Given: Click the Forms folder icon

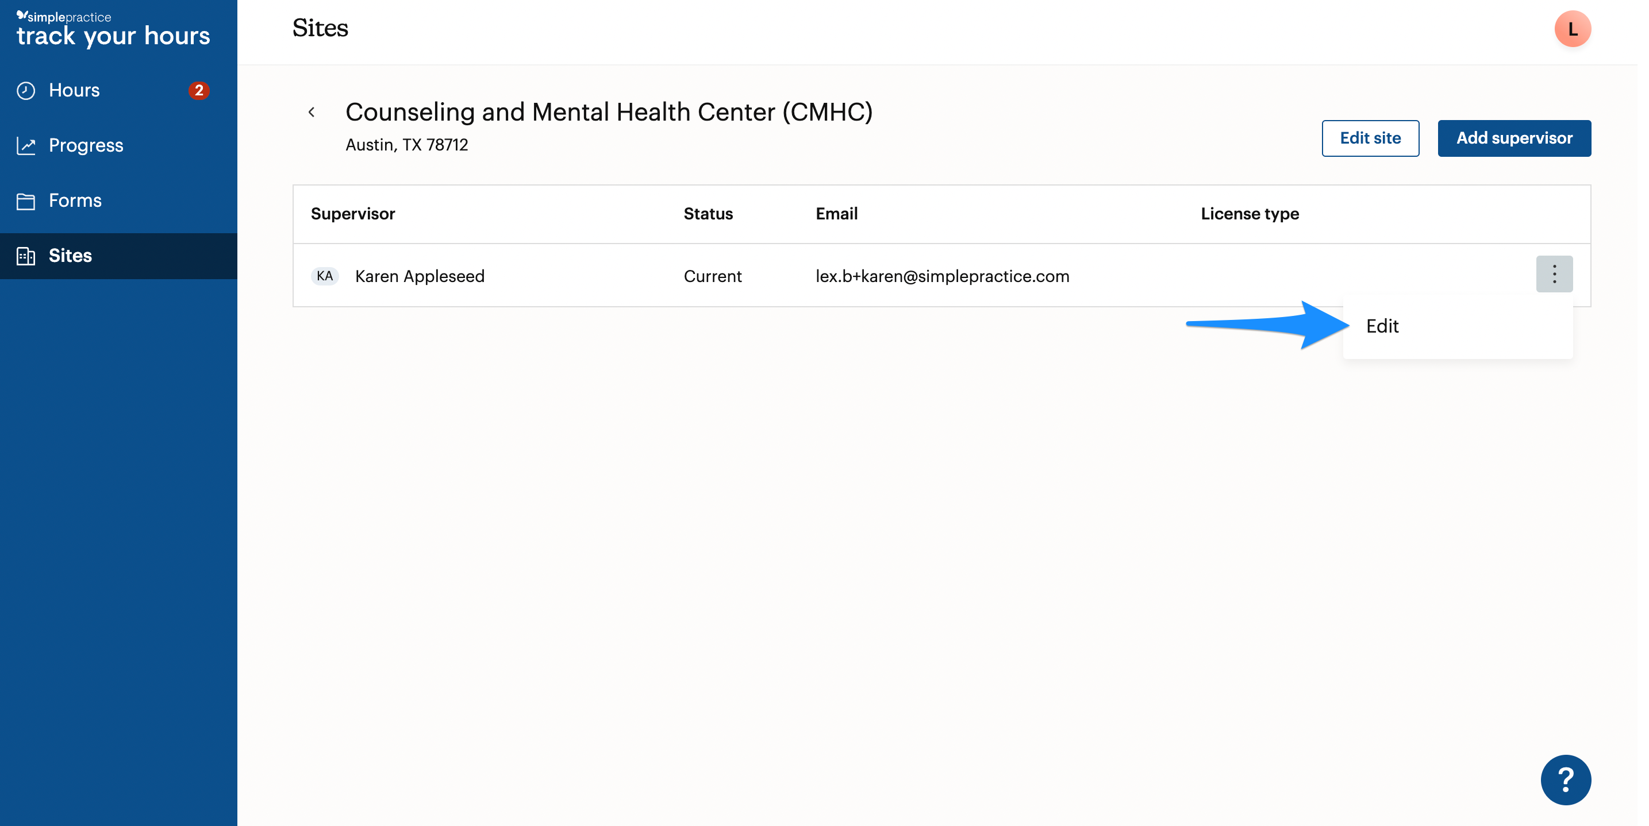Looking at the screenshot, I should (x=26, y=201).
